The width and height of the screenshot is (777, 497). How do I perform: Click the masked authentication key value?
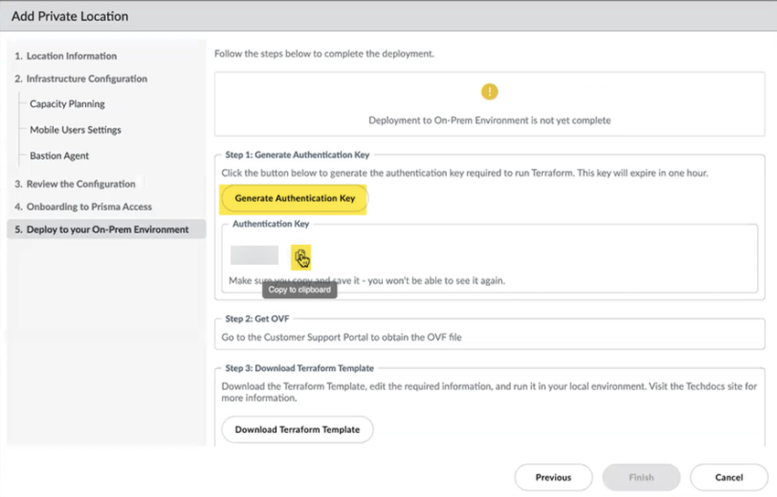pos(254,255)
